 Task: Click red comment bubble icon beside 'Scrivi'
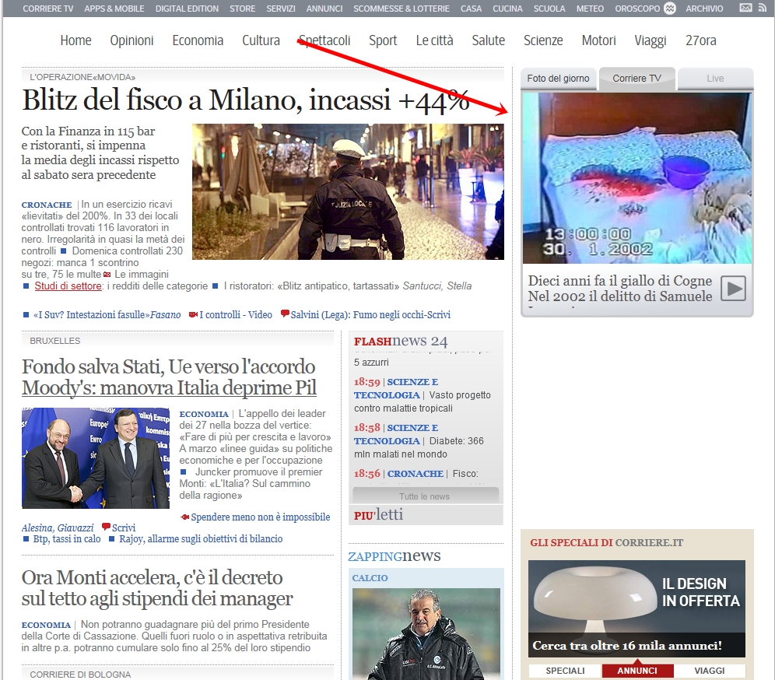[106, 527]
